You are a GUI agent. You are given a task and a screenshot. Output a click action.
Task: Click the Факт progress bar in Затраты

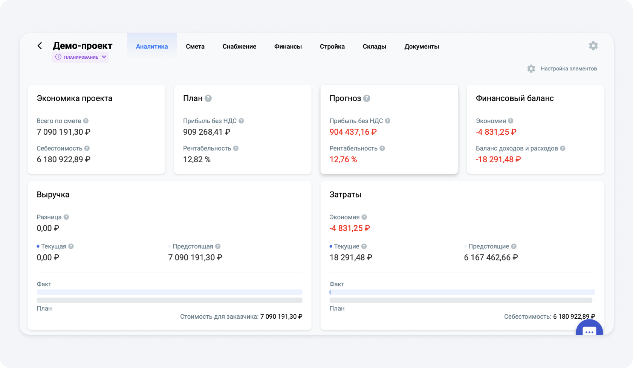[x=462, y=292]
